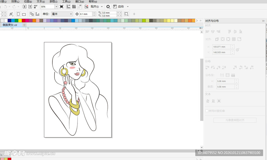267x160 pixels.
Task: Expand the 贴齐 snap-to dropdown
Action: click(102, 7)
